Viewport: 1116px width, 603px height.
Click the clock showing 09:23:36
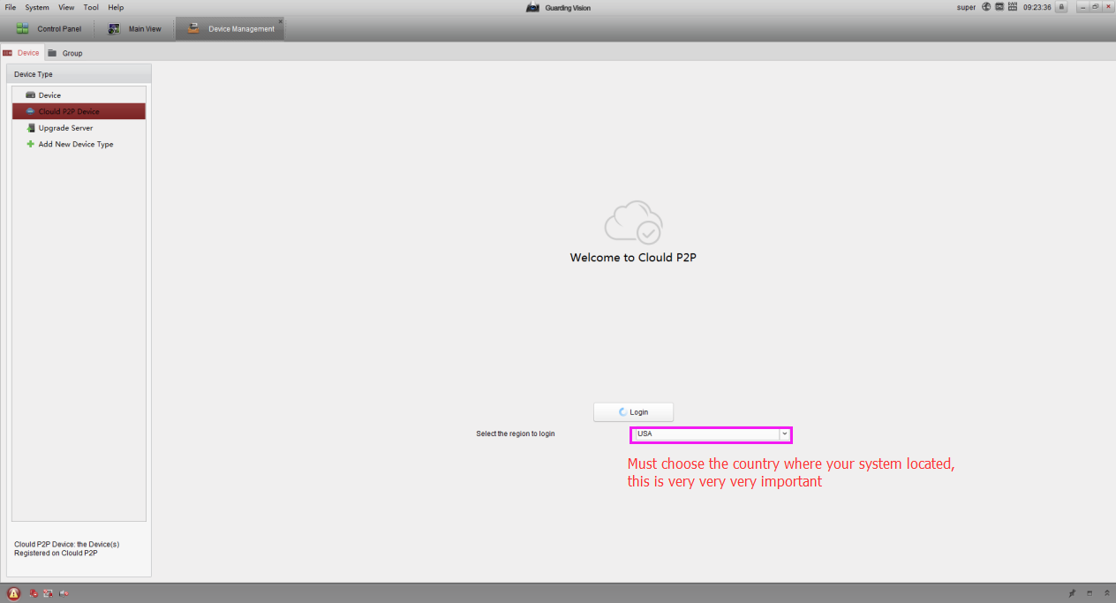(1037, 7)
